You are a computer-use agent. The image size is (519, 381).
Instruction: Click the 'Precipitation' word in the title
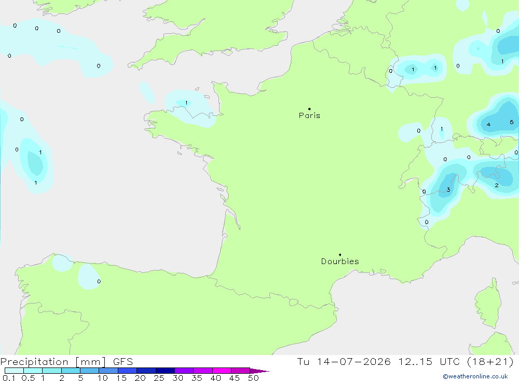coord(34,362)
